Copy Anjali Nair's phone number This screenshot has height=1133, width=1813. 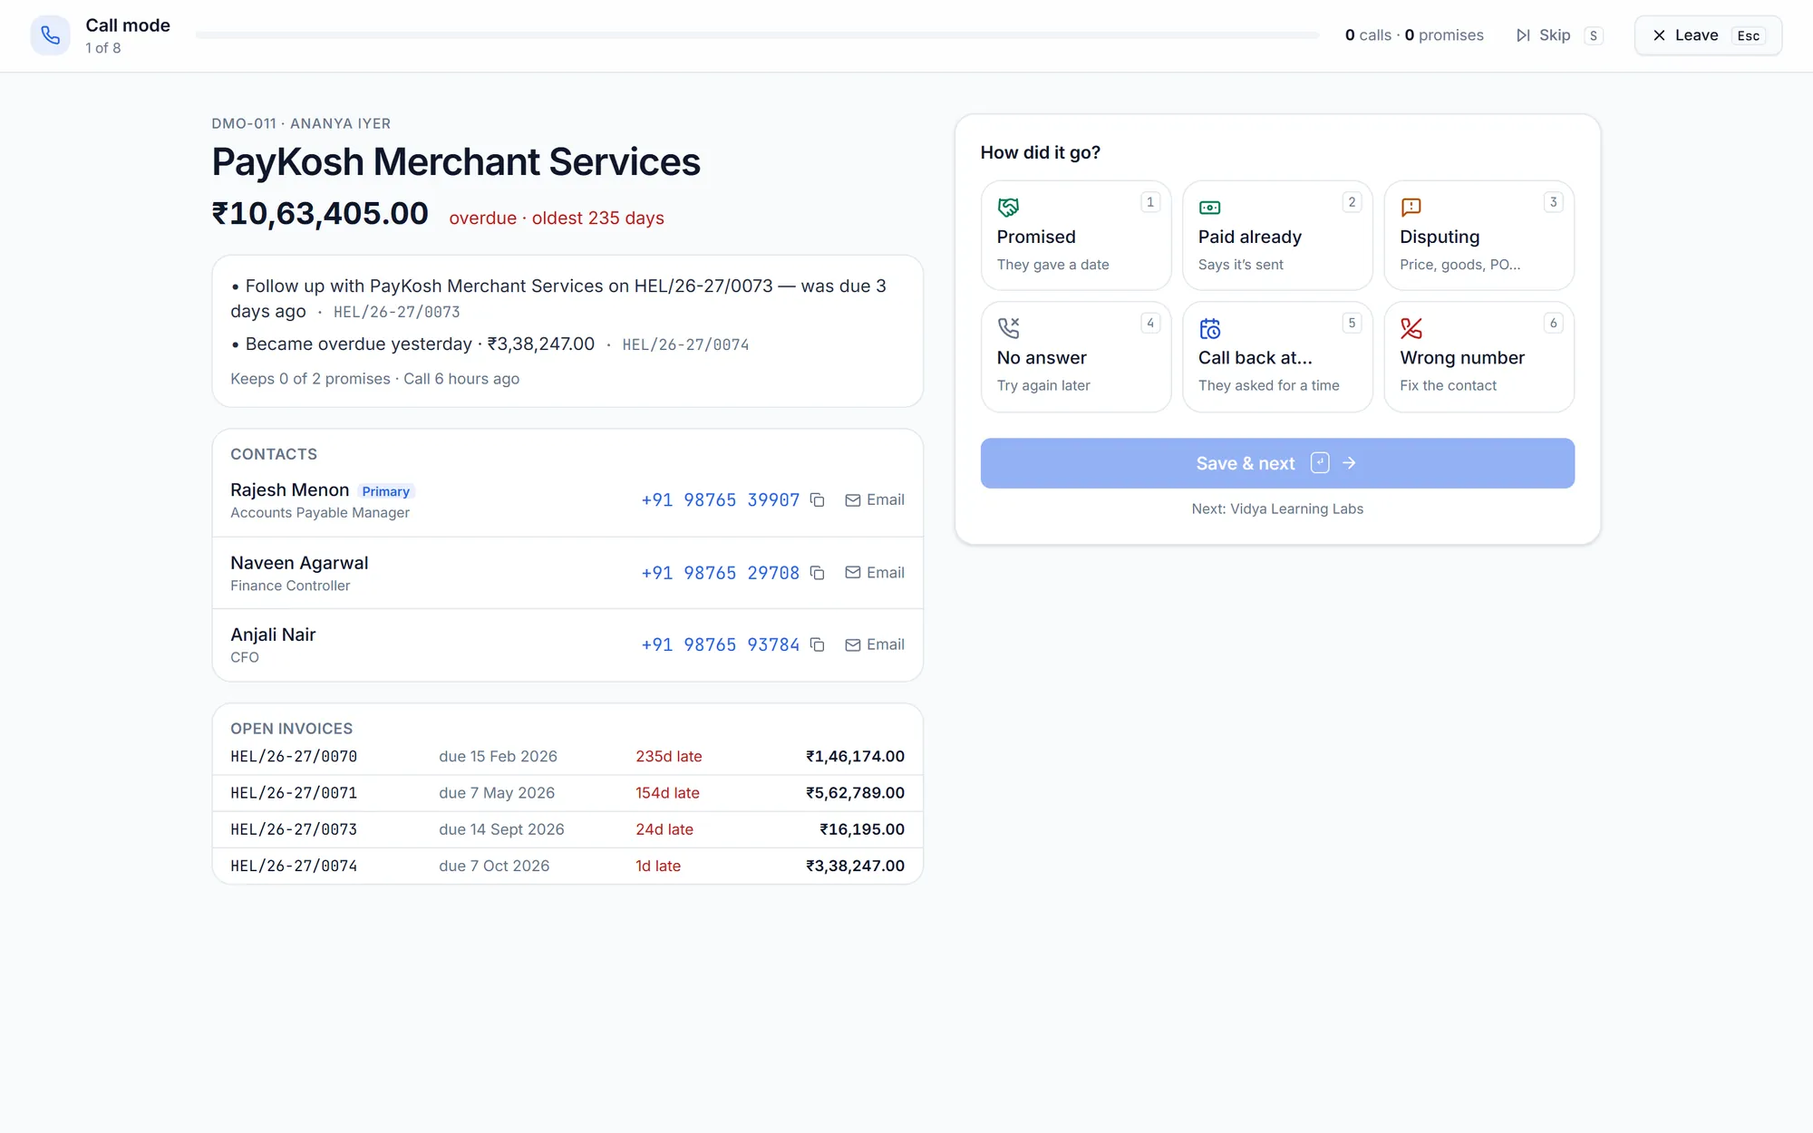[817, 644]
